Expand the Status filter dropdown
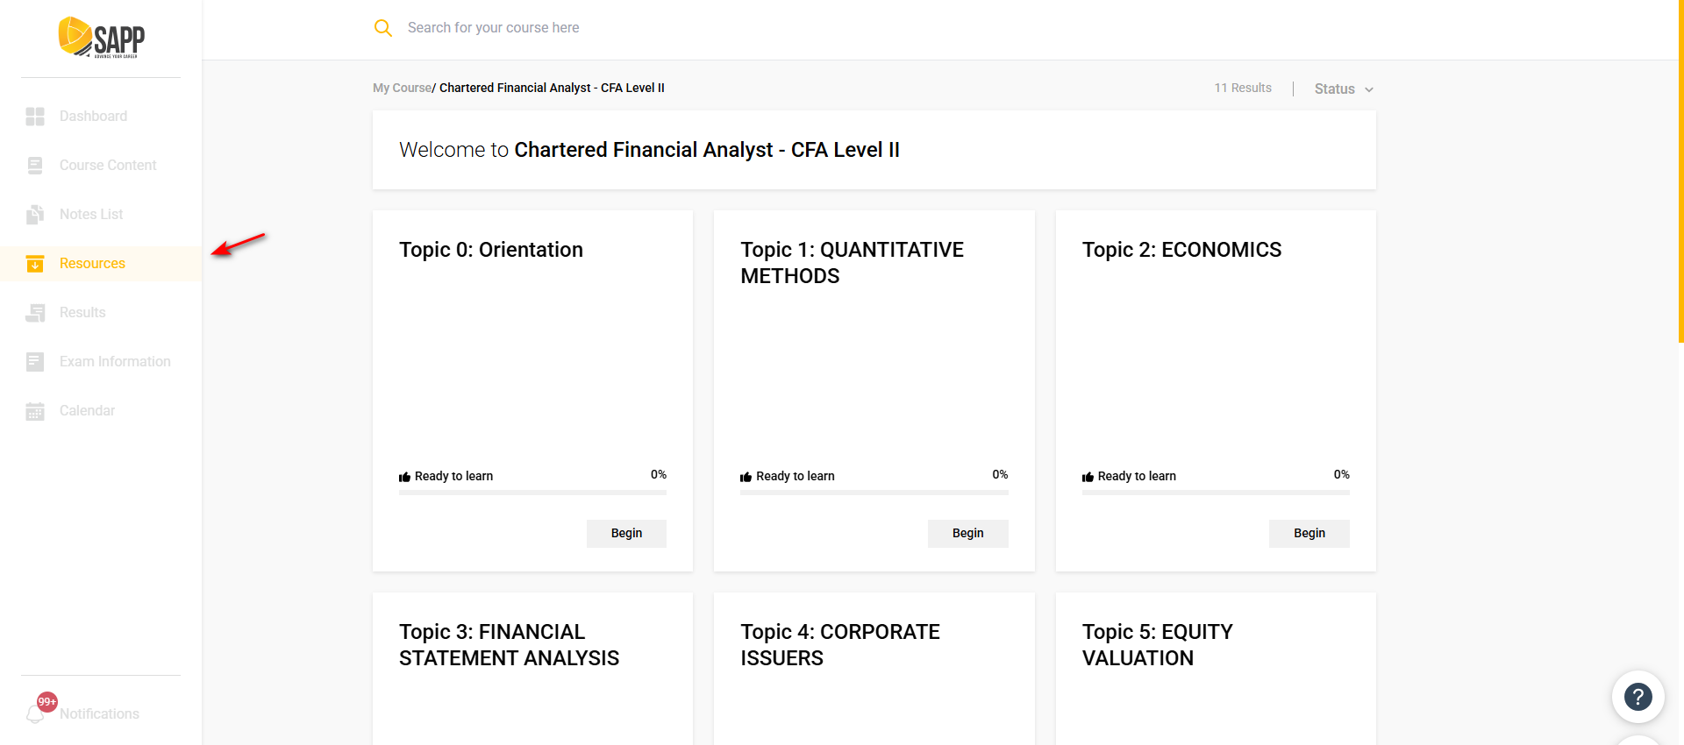This screenshot has width=1684, height=745. [1344, 89]
